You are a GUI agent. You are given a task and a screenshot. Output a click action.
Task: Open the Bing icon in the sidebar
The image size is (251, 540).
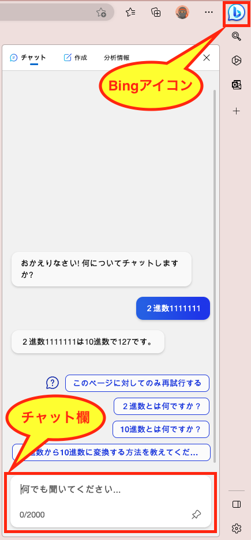point(237,13)
